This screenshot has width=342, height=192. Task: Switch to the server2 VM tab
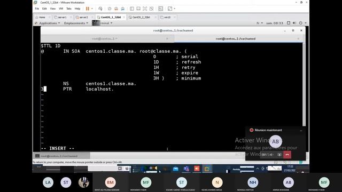coord(83,17)
